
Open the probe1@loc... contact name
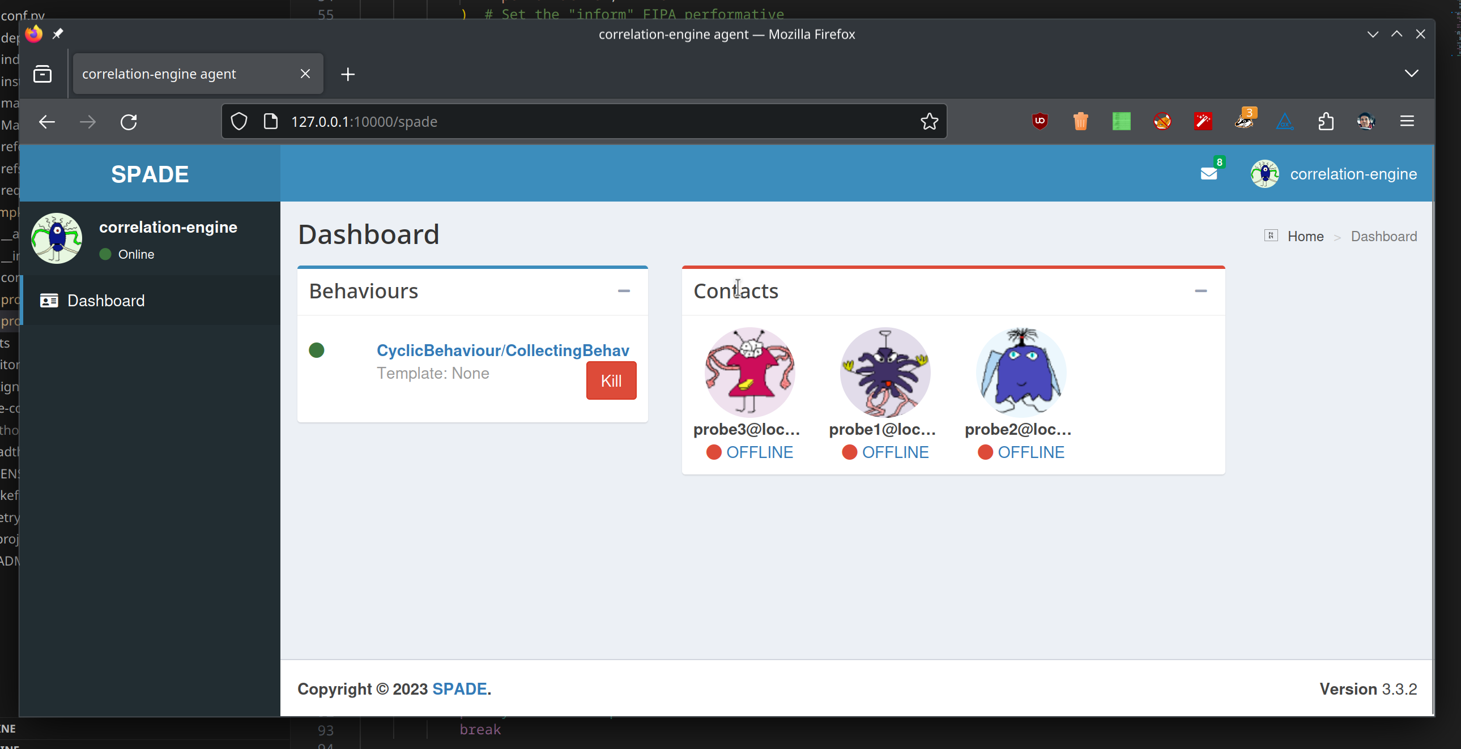[x=882, y=429]
